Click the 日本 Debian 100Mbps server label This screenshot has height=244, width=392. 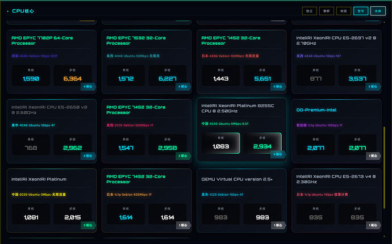pos(230,56)
